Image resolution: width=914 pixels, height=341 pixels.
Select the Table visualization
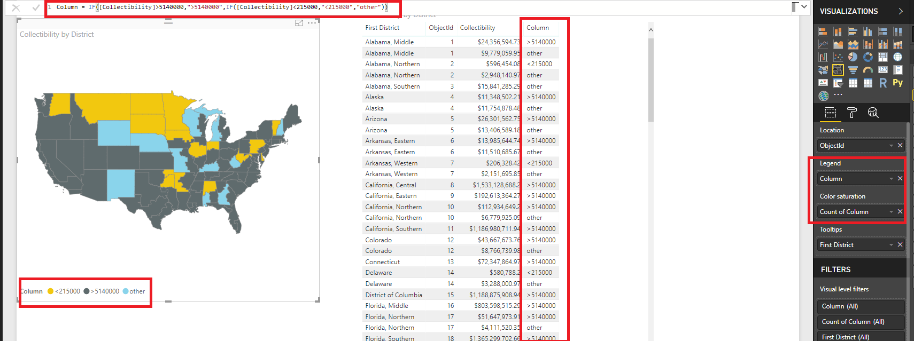tap(853, 83)
